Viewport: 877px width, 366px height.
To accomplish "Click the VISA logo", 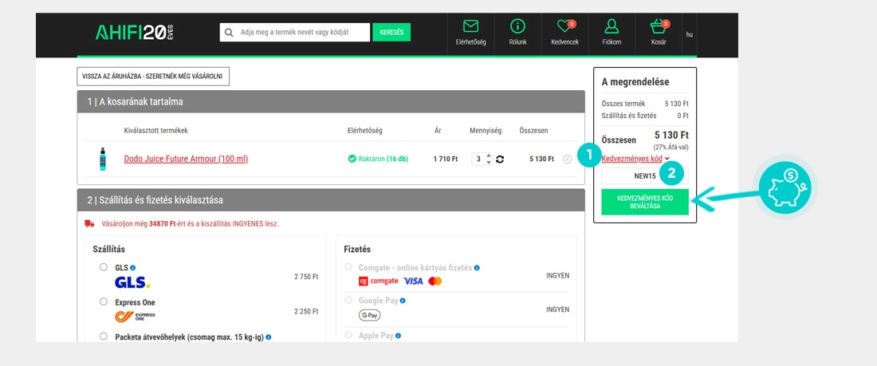I will coord(413,281).
